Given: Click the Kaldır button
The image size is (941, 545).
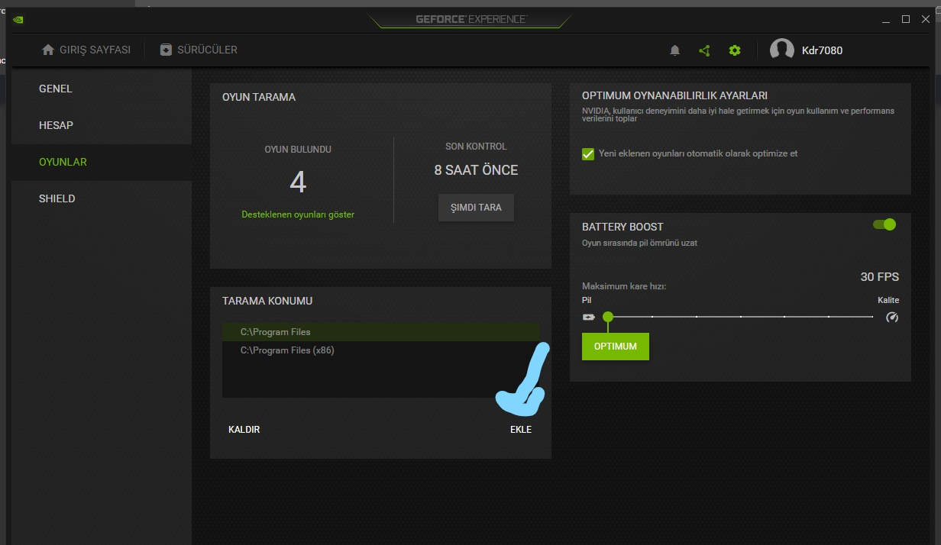Looking at the screenshot, I should [x=244, y=430].
